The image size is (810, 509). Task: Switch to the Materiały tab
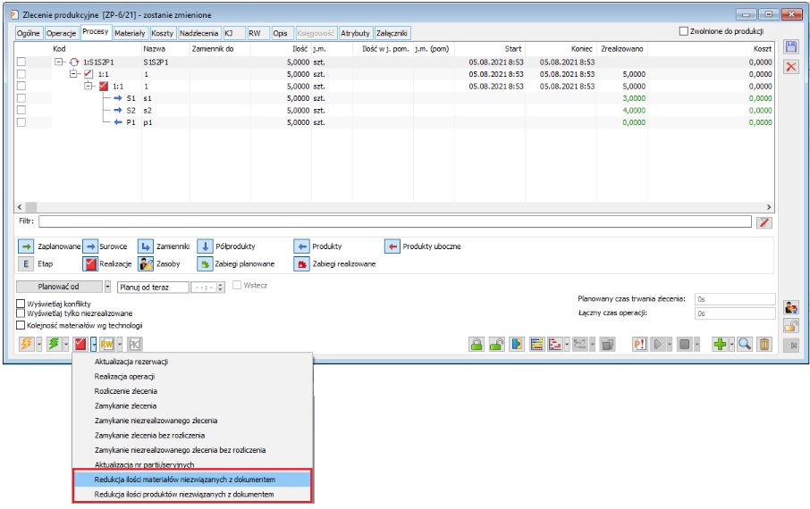click(130, 32)
